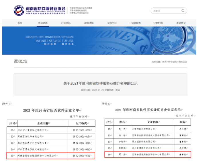Click company name cell in row 35
Screen dimensions: 198x162
(42, 156)
